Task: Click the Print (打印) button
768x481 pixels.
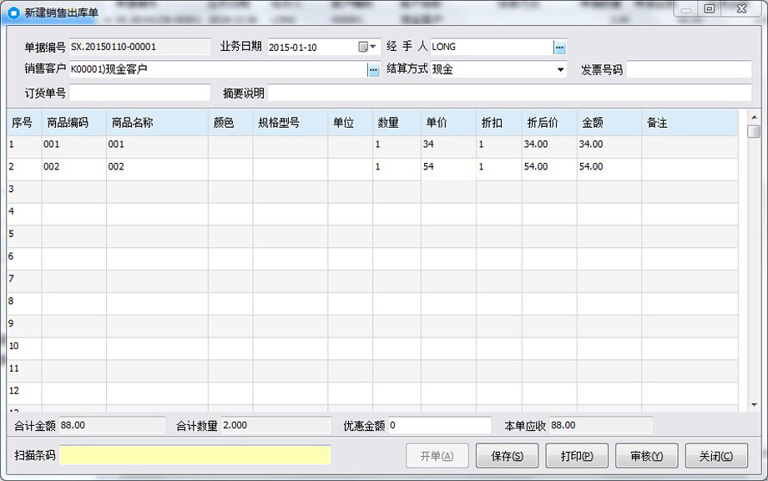Action: 577,456
